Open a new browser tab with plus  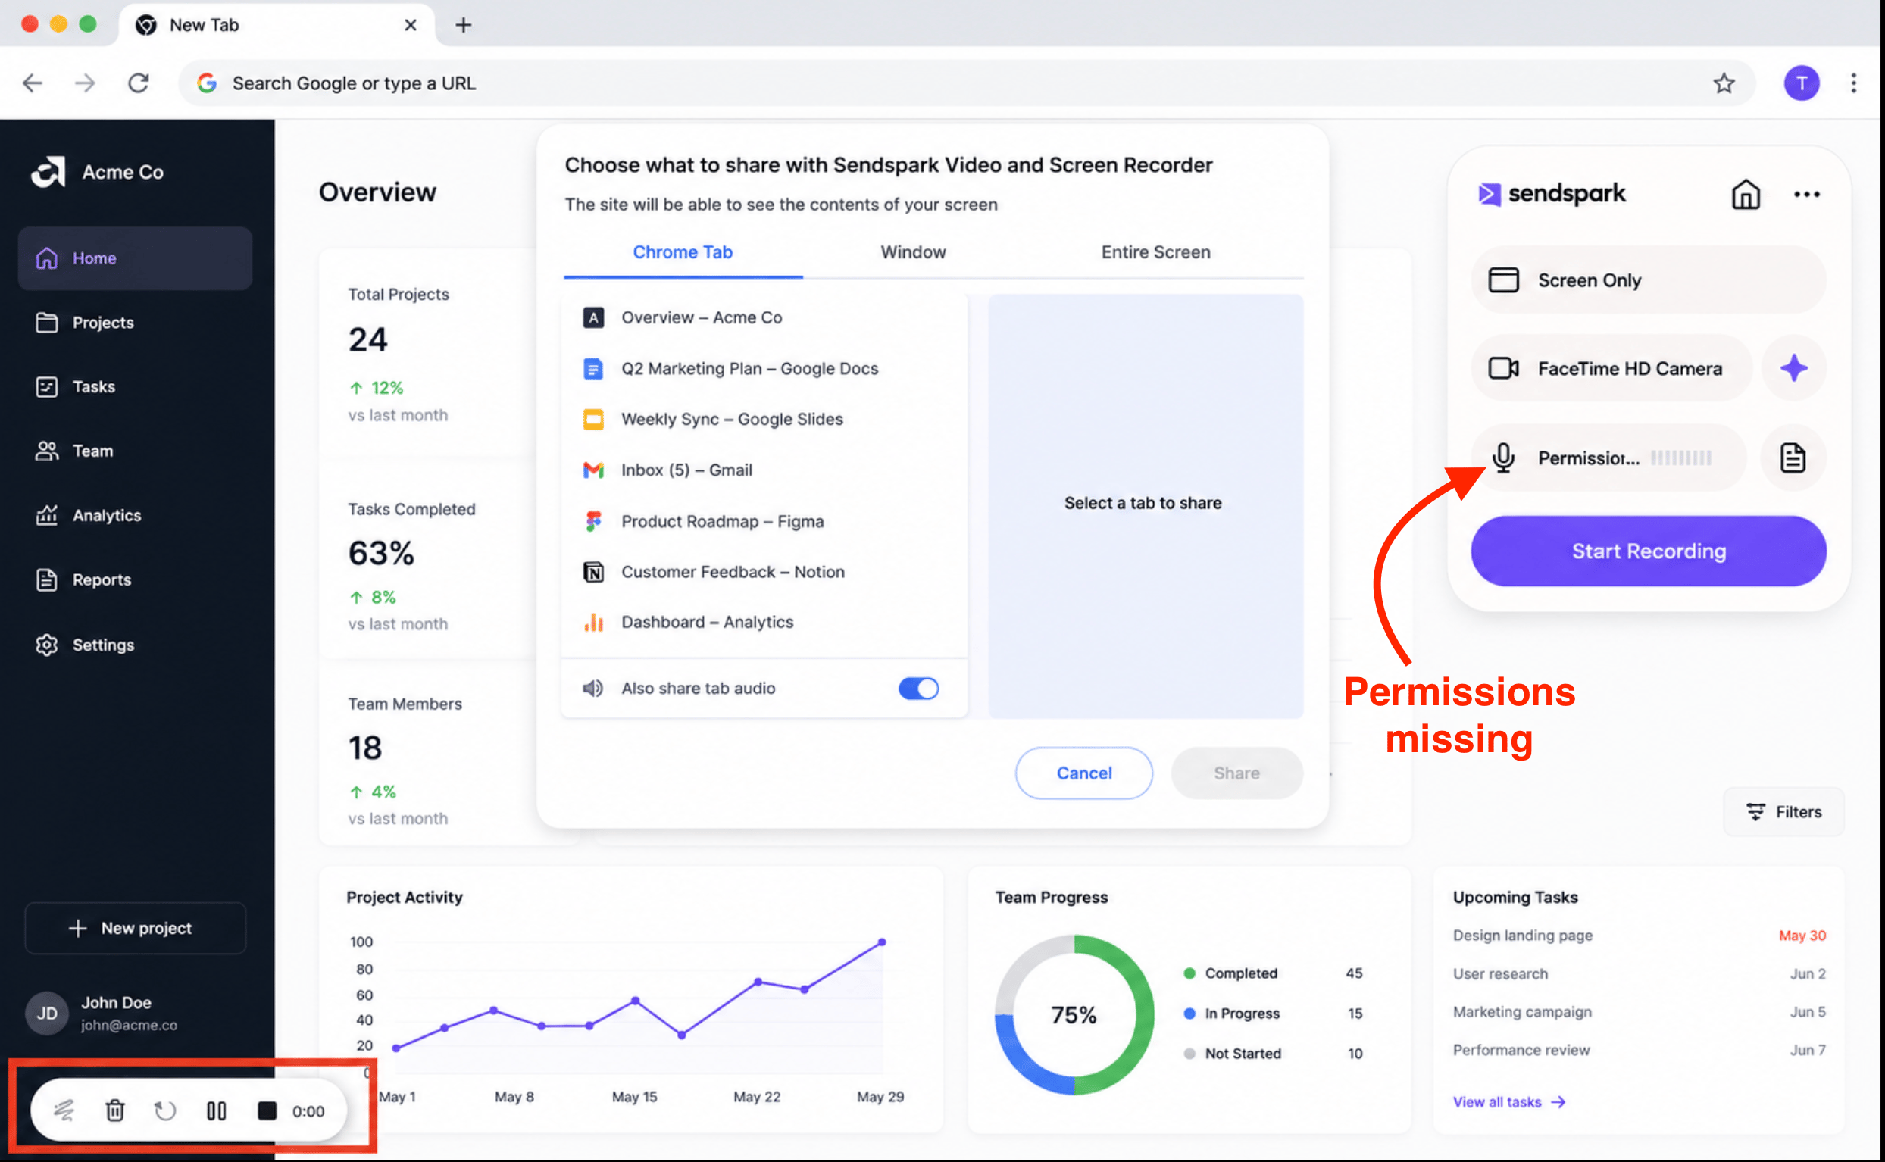463,25
